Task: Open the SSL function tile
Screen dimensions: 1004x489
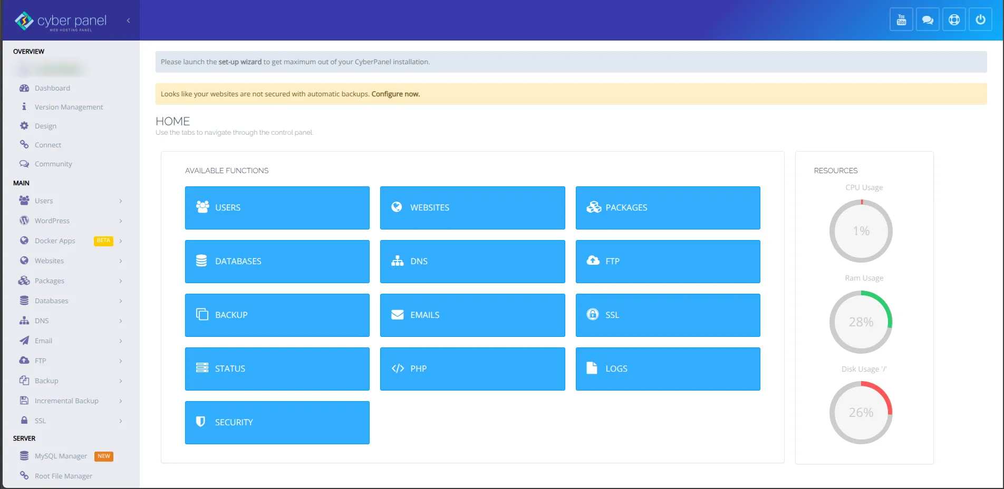Action: point(668,315)
